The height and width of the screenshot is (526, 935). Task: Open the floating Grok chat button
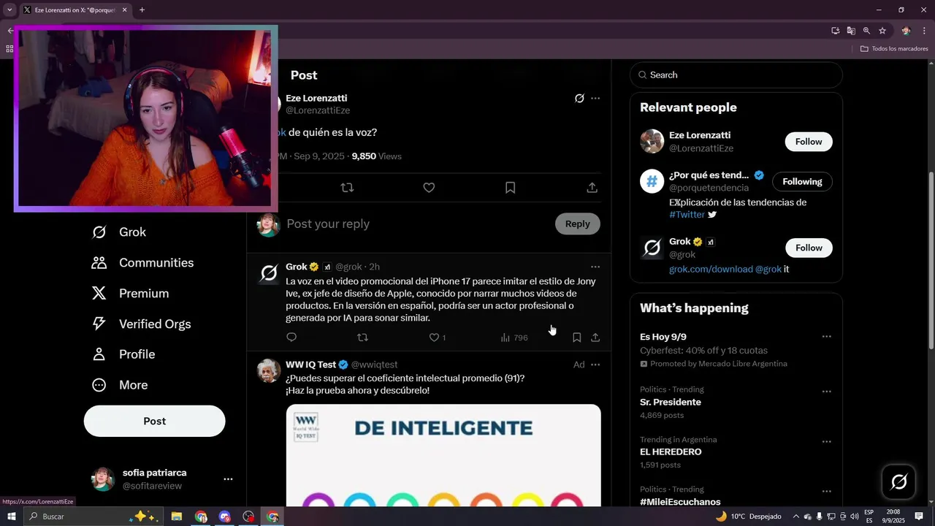[x=899, y=481]
